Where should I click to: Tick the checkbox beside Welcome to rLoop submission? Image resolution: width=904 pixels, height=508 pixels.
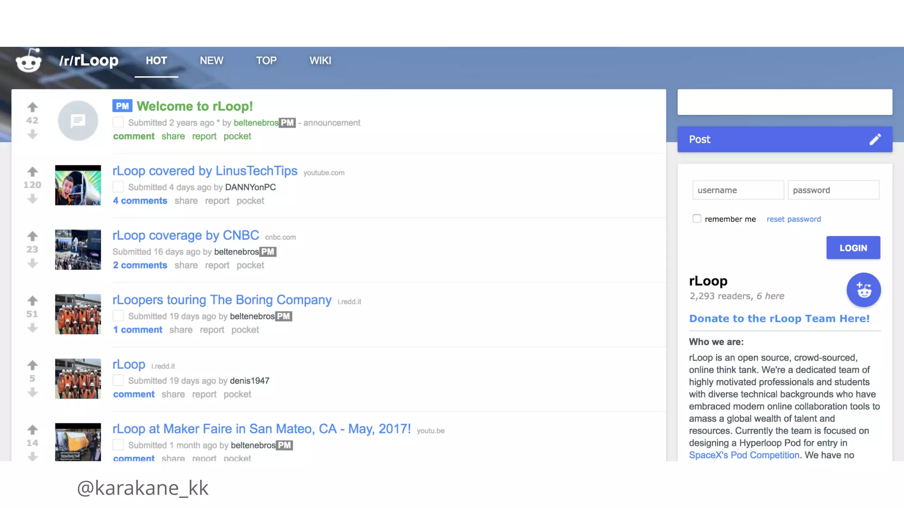(x=118, y=123)
